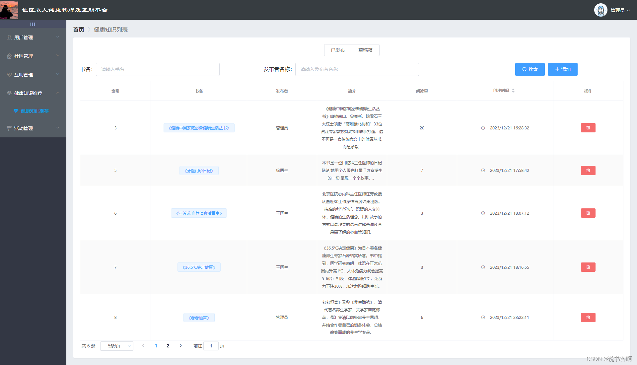Click the 简介 column header
The width and height of the screenshot is (637, 365).
(x=352, y=91)
